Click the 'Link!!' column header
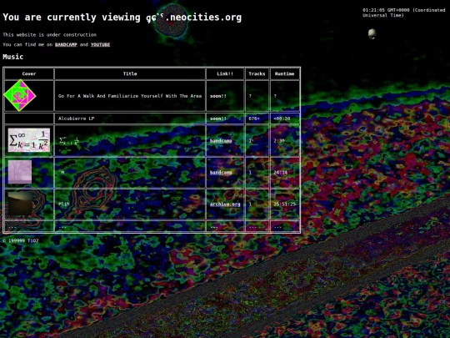450x338 pixels. click(x=225, y=74)
